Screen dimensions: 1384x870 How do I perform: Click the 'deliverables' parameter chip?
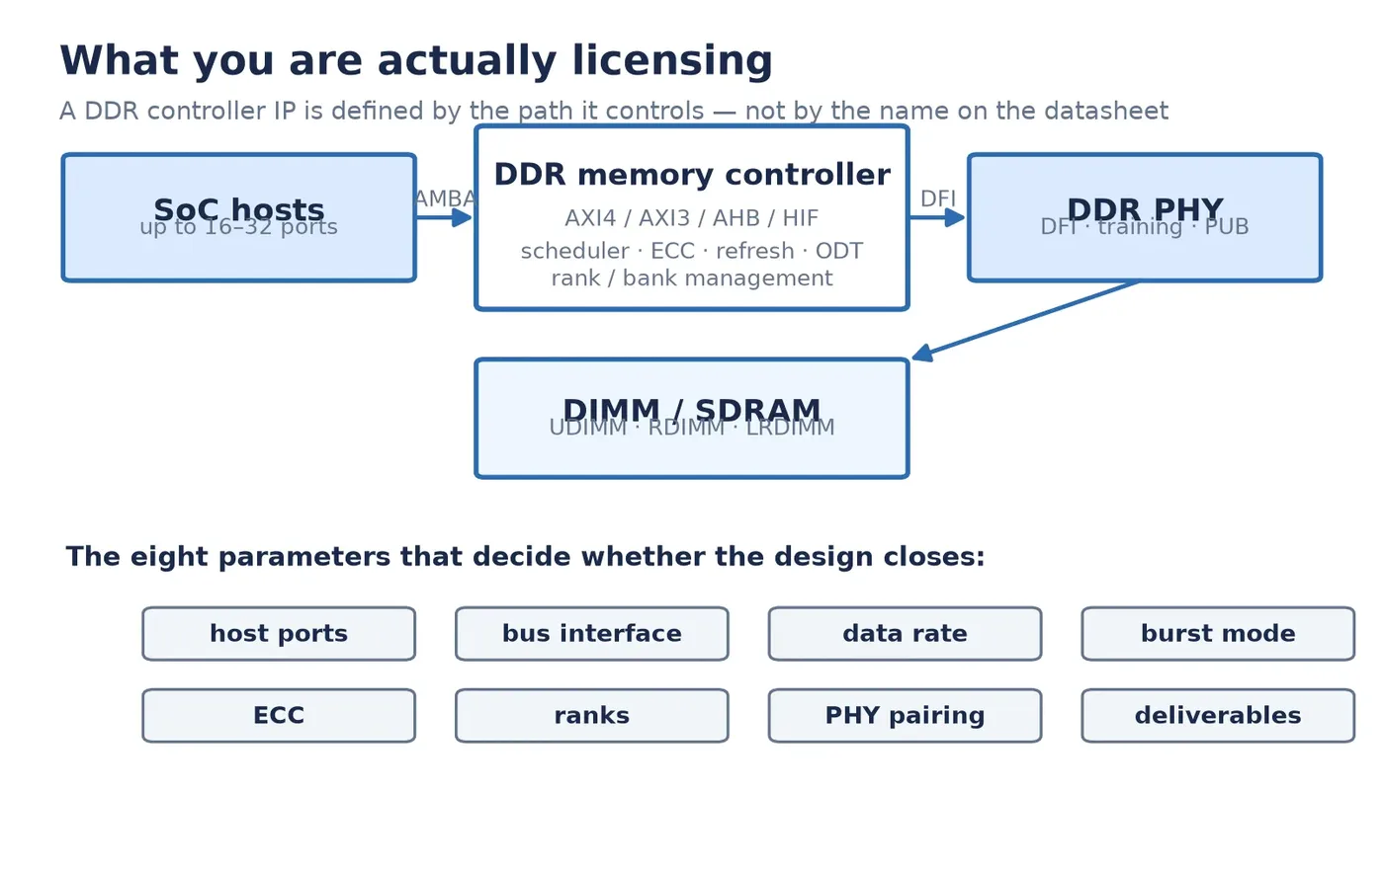pyautogui.click(x=1218, y=716)
